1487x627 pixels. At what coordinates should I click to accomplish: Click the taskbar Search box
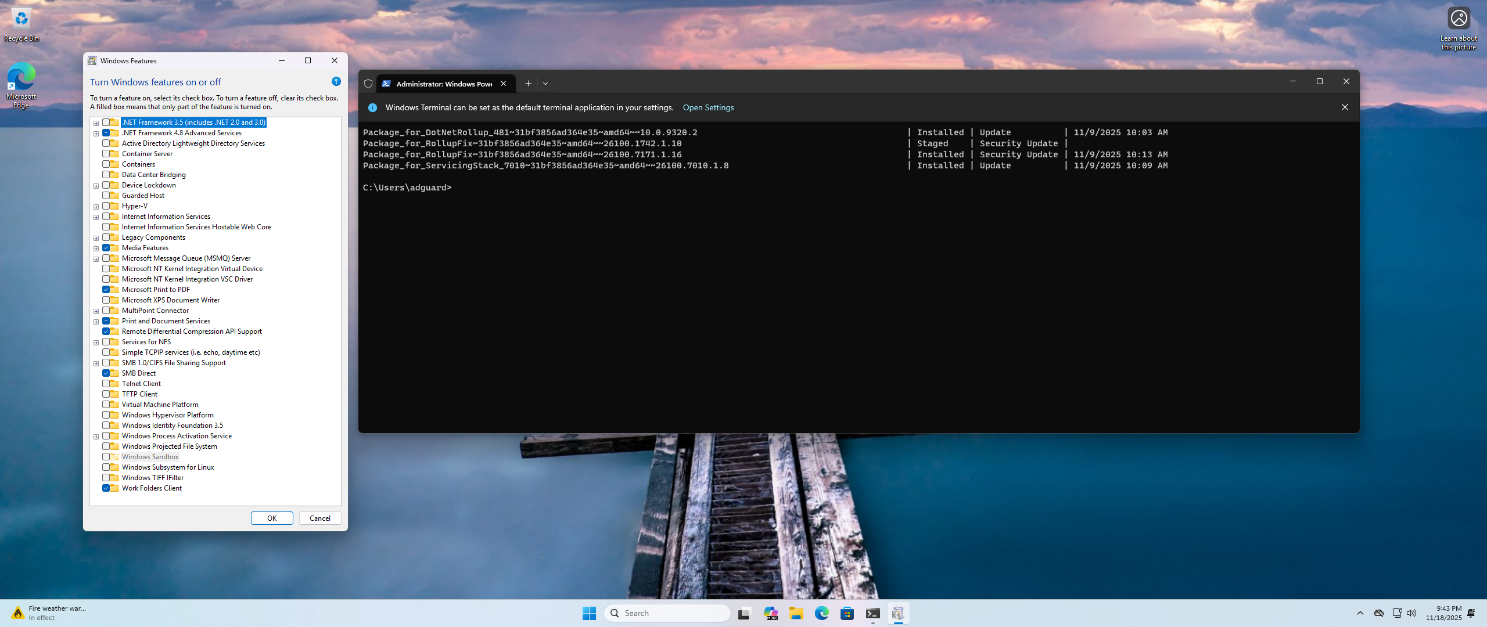(x=668, y=613)
